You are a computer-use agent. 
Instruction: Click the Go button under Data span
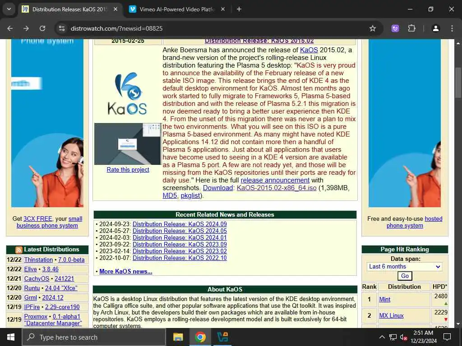pos(405,276)
